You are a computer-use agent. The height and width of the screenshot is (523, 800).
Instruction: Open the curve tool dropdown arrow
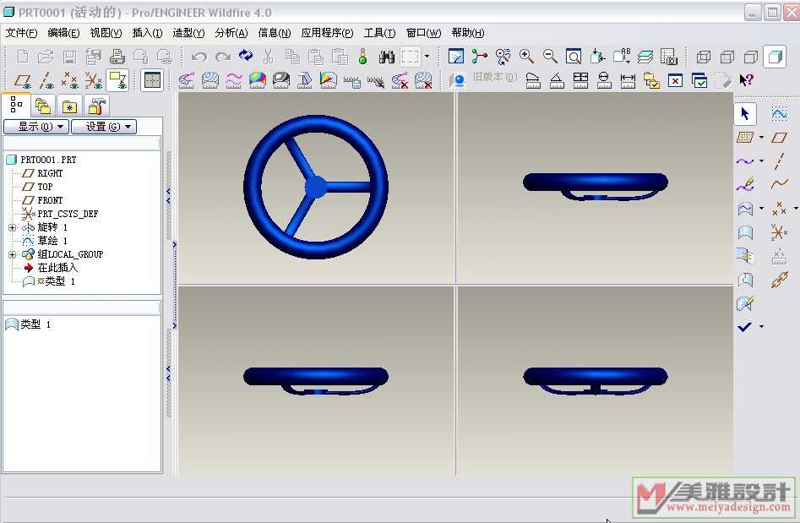[x=762, y=161]
